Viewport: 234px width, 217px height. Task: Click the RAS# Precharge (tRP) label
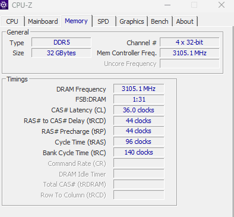[74, 131]
